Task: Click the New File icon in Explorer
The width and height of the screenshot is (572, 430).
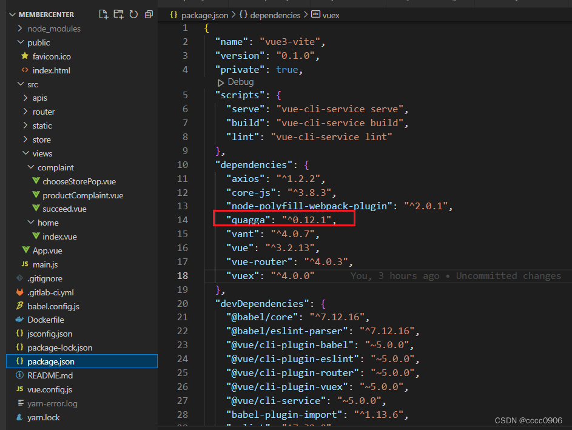Action: pyautogui.click(x=103, y=14)
